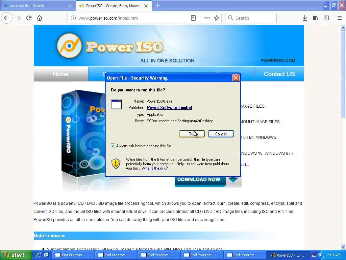Click the E:\Documents and Settings\vm2\Desktop path

pyautogui.click(x=180, y=121)
